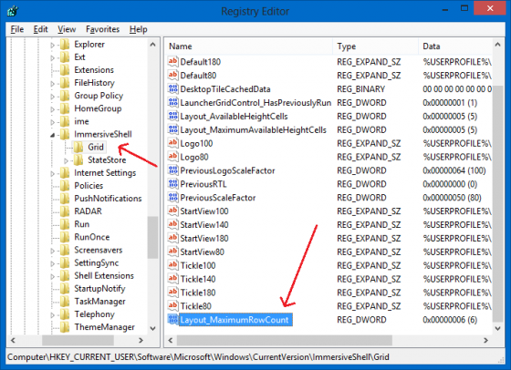Viewport: 511px width, 370px height.
Task: Click the LauncherGridControl_HasPreviouslyRun DWORD icon
Action: coord(172,102)
